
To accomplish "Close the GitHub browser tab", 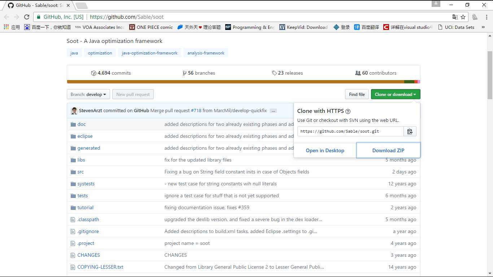I will [68, 5].
